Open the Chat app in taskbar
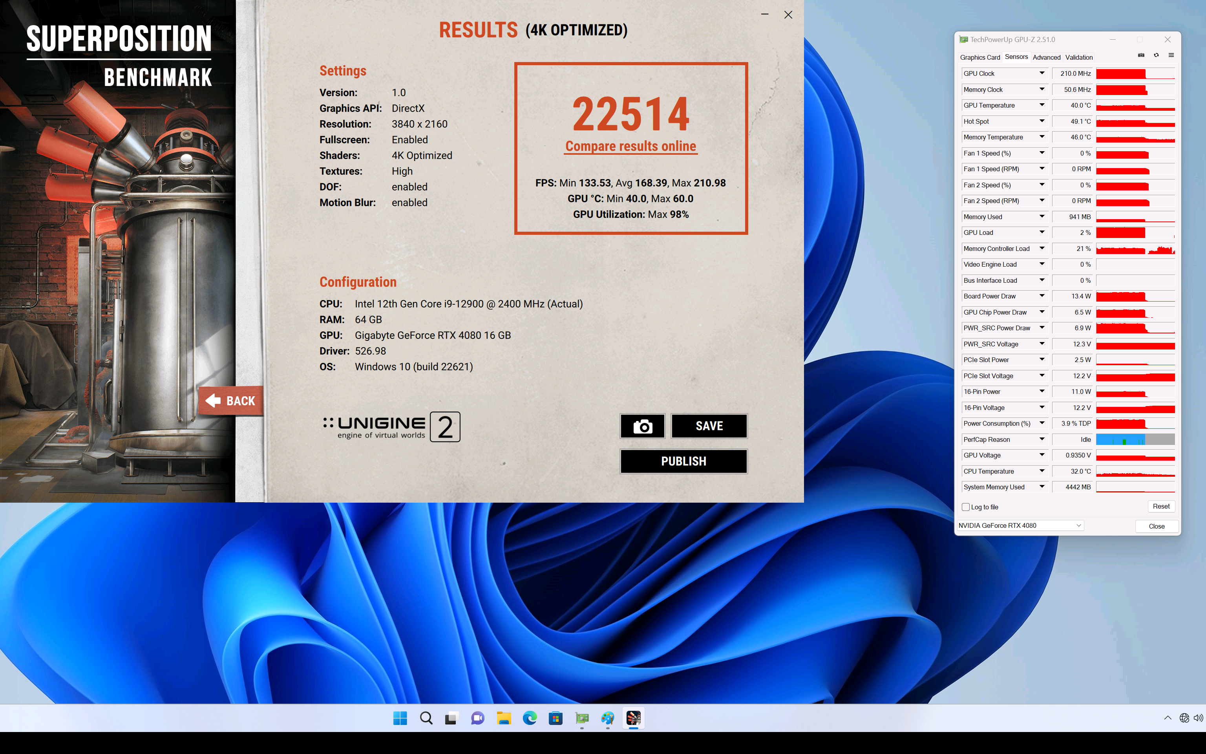1206x754 pixels. pyautogui.click(x=477, y=718)
